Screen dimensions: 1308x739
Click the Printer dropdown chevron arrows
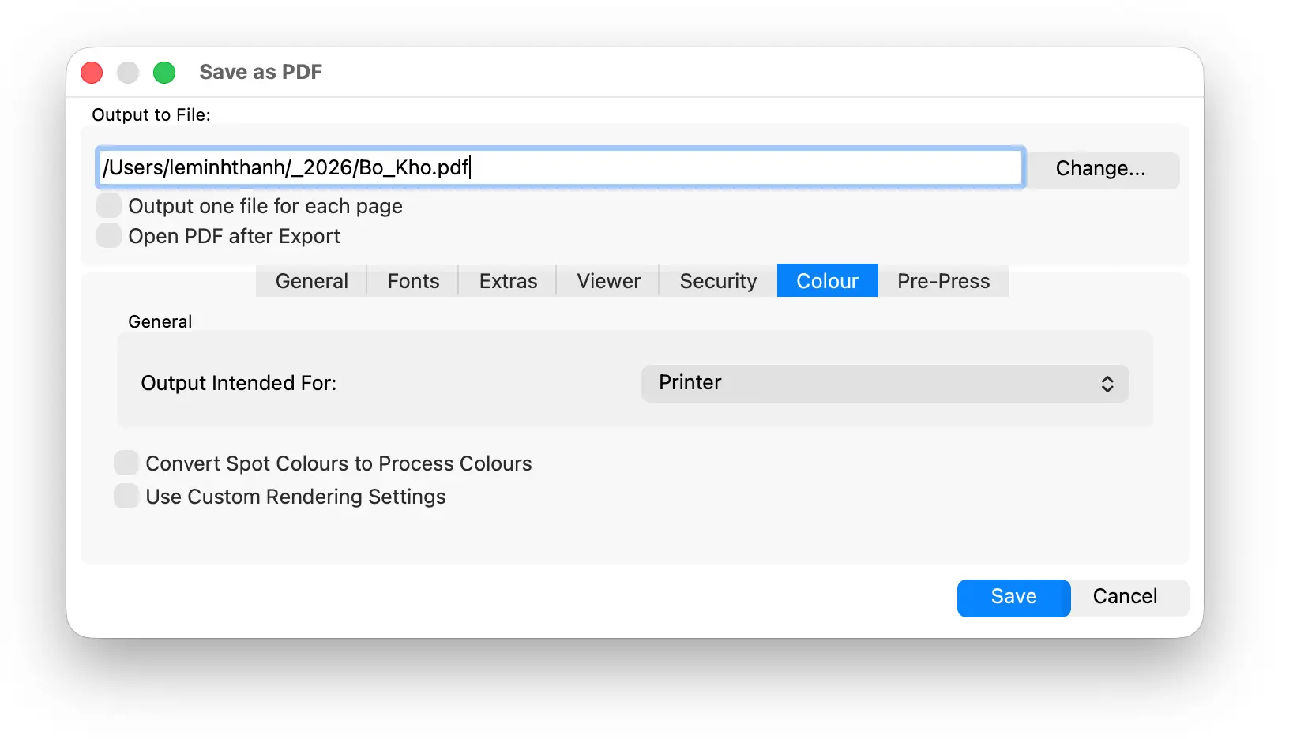(1107, 384)
